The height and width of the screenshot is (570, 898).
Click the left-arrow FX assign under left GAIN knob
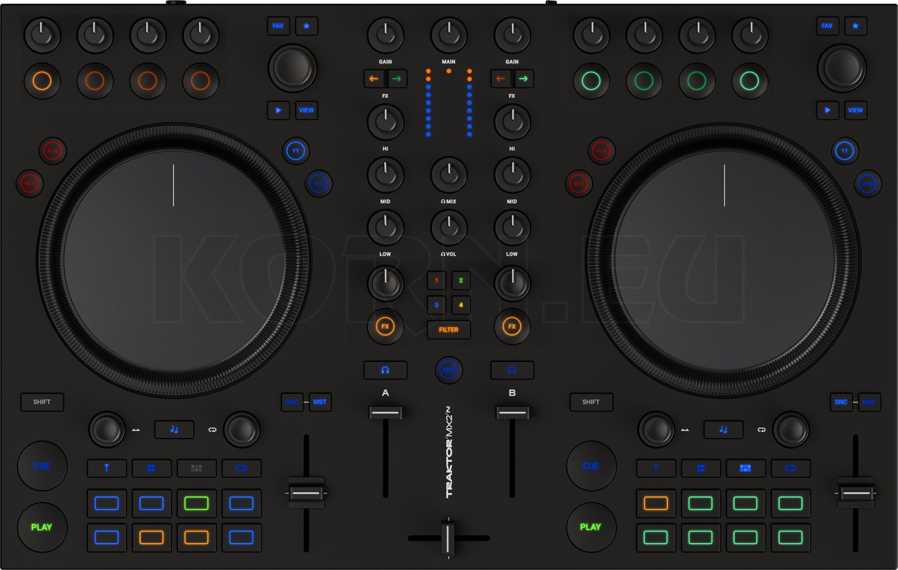pos(374,78)
